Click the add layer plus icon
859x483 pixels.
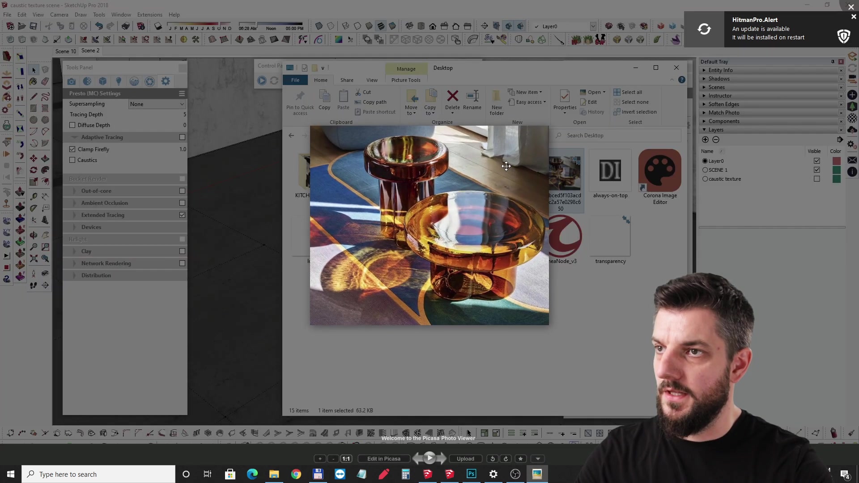[705, 140]
